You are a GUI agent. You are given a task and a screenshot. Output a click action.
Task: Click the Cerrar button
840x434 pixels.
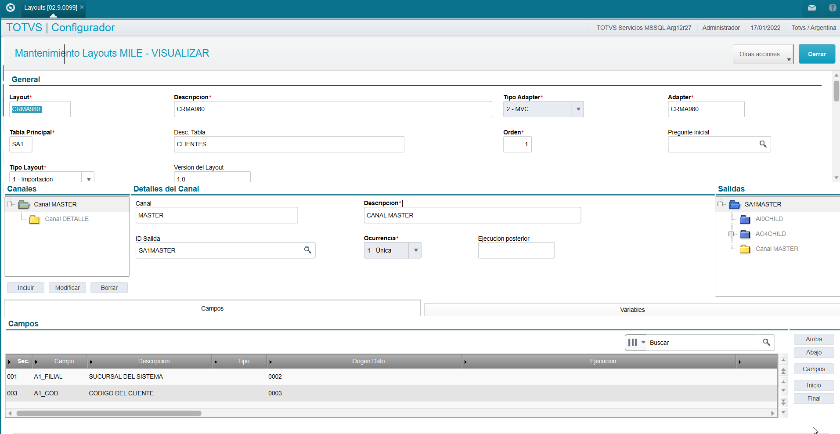tap(817, 54)
